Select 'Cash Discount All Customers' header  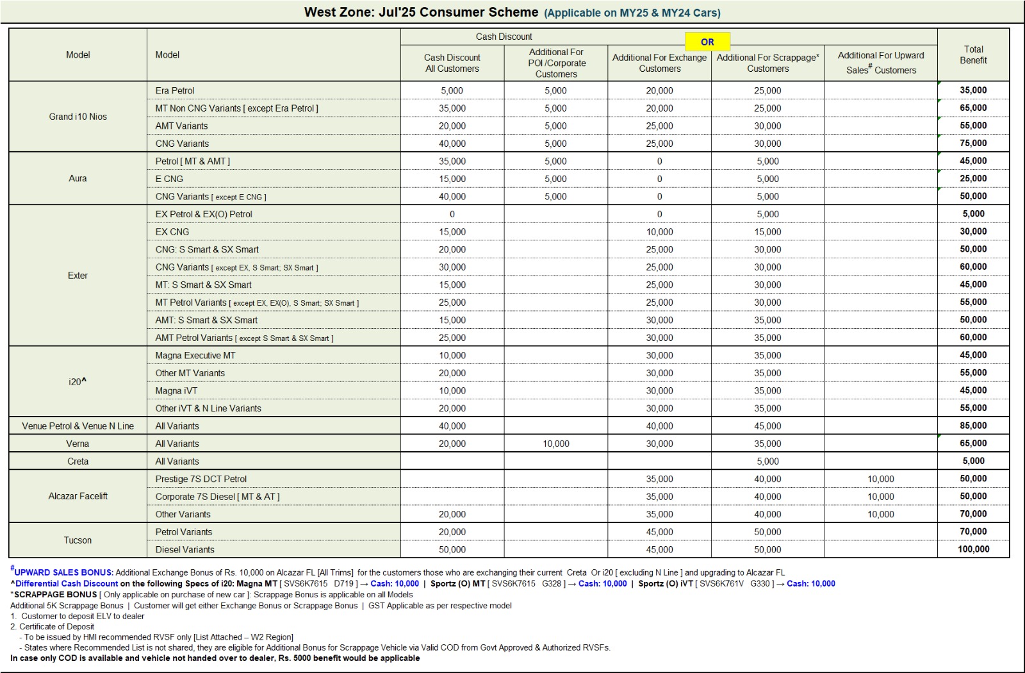[x=452, y=63]
